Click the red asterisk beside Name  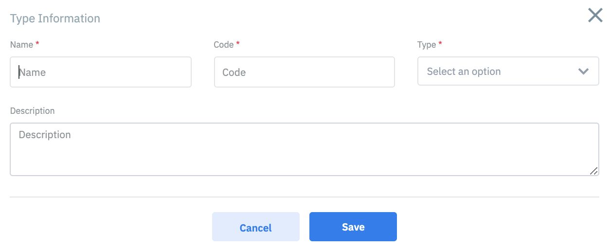coord(37,44)
